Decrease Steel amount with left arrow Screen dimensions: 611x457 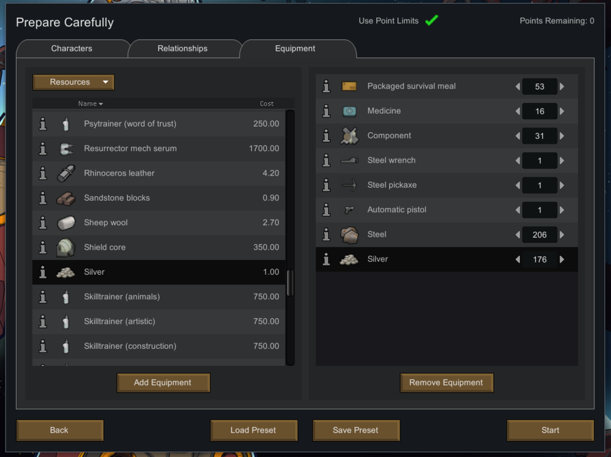point(518,234)
